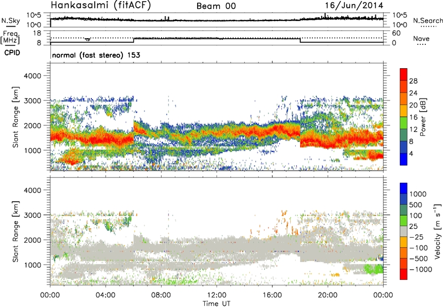Click the '60' Nave axis tick
The height and width of the screenshot is (307, 443).
pos(396,33)
